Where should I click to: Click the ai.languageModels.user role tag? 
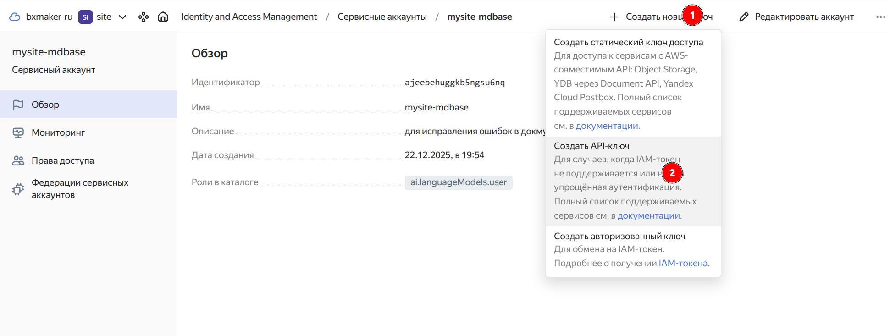coord(458,182)
